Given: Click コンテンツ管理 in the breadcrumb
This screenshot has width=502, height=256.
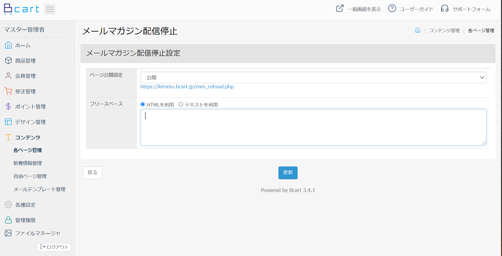Looking at the screenshot, I should pos(444,31).
